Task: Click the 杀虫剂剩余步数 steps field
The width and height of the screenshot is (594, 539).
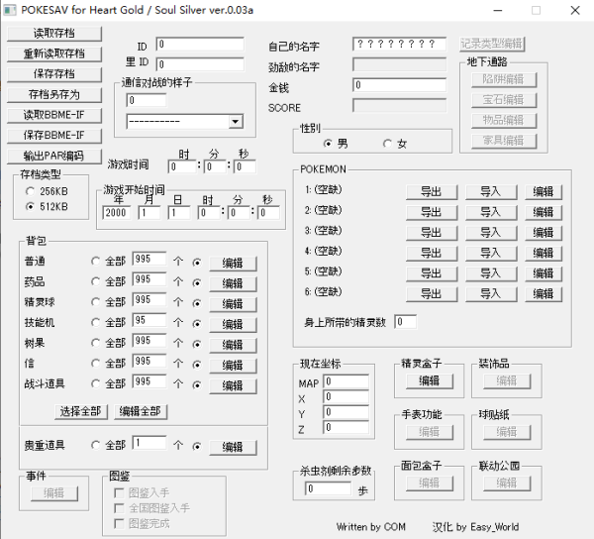Action: coord(328,488)
